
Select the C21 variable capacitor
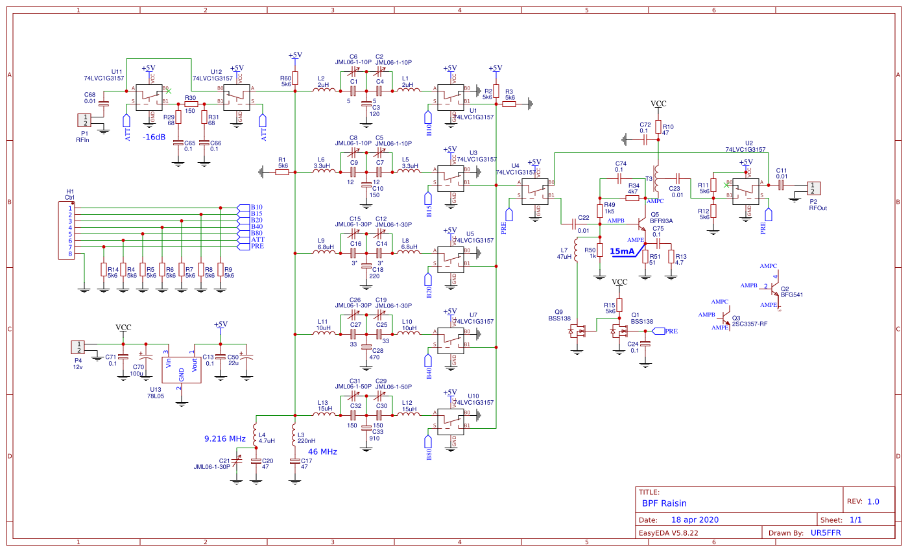236,461
